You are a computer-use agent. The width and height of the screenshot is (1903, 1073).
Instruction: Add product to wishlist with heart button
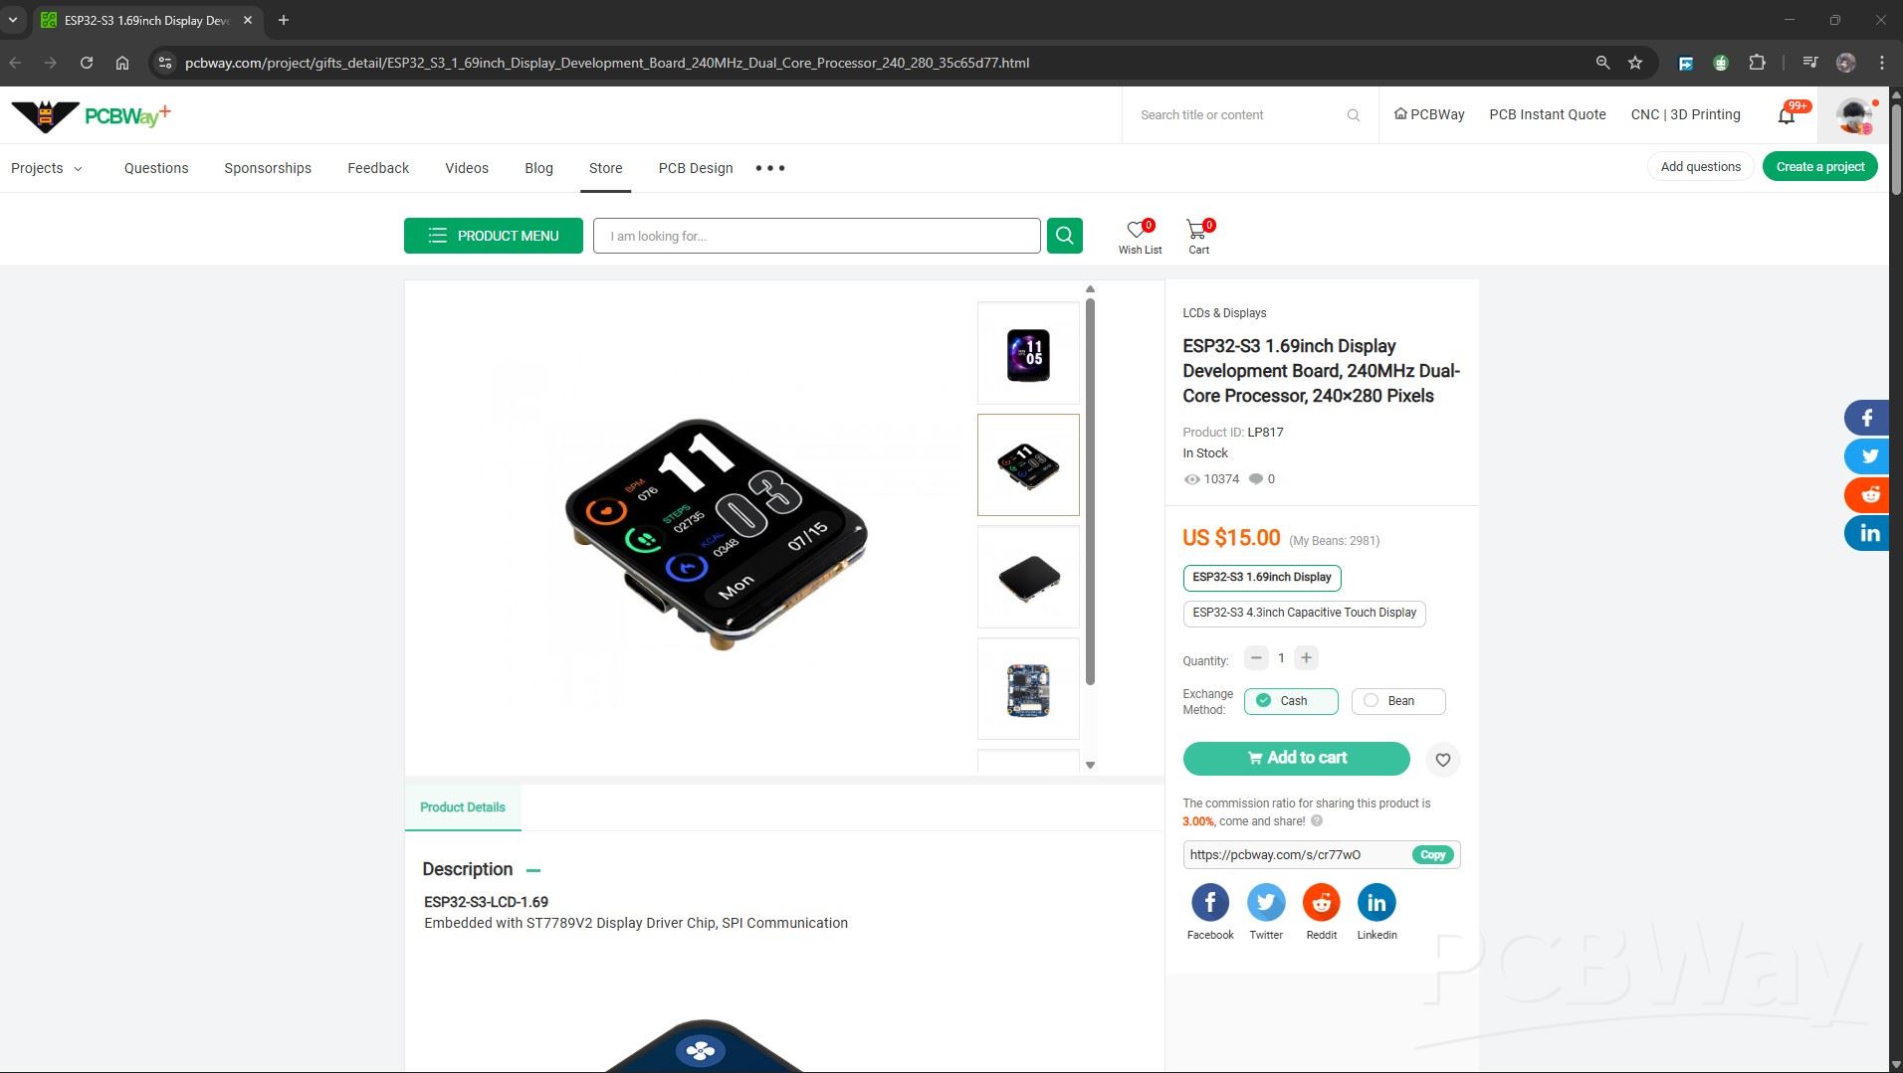point(1442,760)
